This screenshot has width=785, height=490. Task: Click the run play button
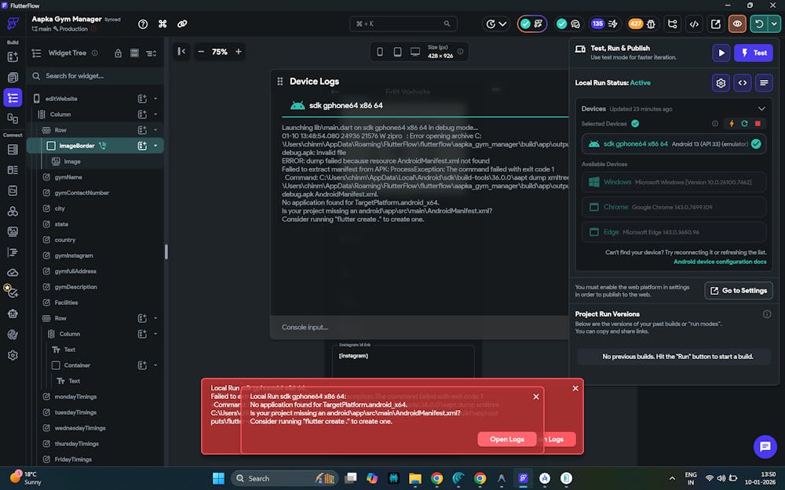721,53
